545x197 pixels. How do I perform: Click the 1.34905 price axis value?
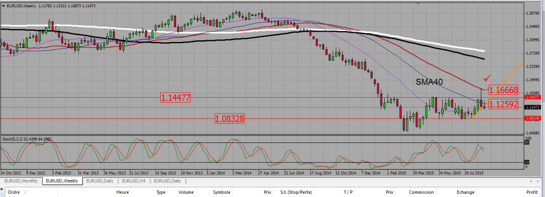point(533,26)
